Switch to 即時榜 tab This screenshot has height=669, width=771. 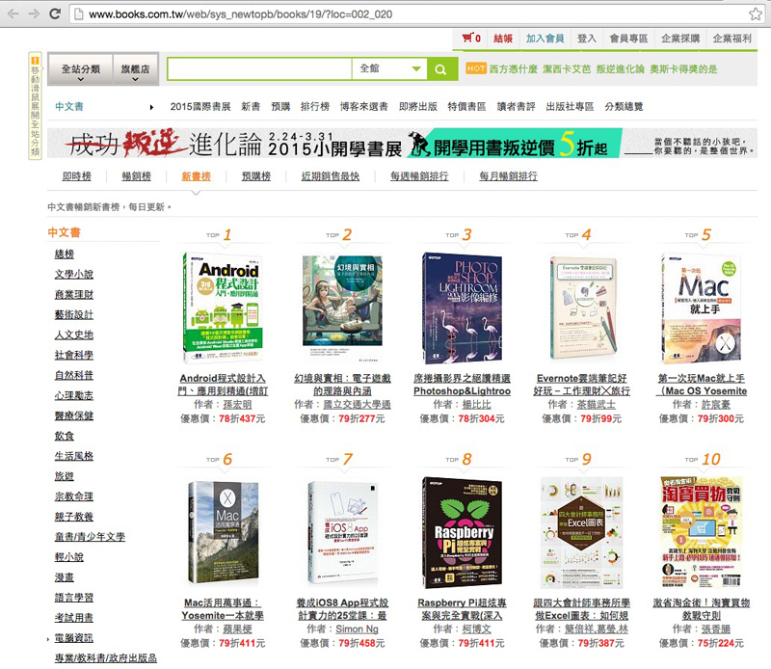(x=77, y=176)
